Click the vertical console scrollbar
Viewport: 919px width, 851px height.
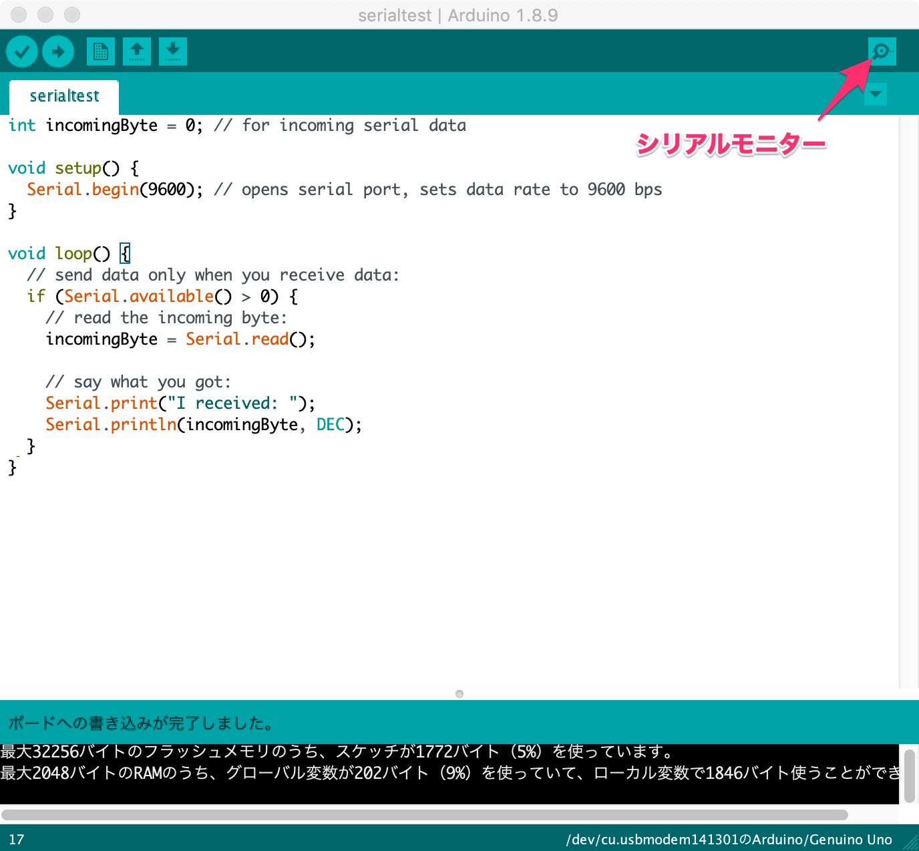[909, 776]
